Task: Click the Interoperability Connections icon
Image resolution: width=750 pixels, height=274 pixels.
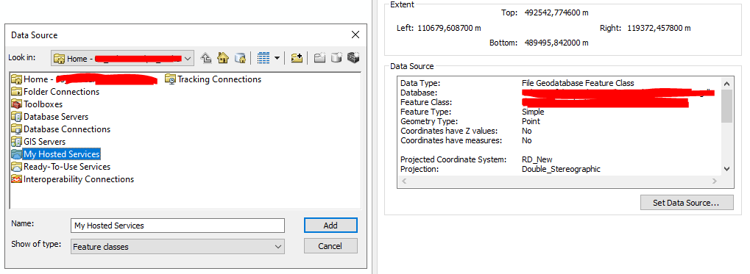Action: coord(16,179)
